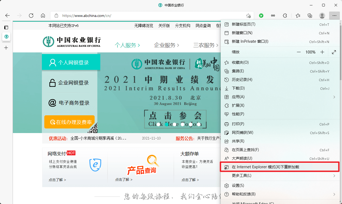
Task: Open the Collections icon in the toolbar
Action: coord(310,16)
